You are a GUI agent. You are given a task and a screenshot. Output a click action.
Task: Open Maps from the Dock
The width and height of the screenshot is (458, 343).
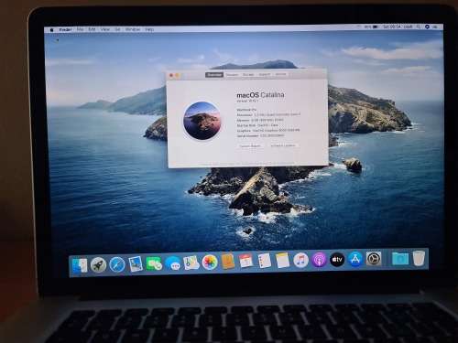click(191, 263)
